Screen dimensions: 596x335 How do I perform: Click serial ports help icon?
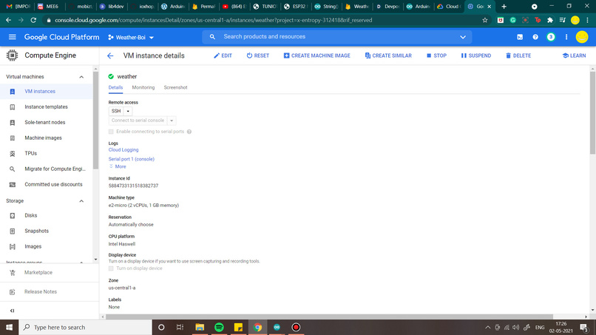(x=189, y=132)
